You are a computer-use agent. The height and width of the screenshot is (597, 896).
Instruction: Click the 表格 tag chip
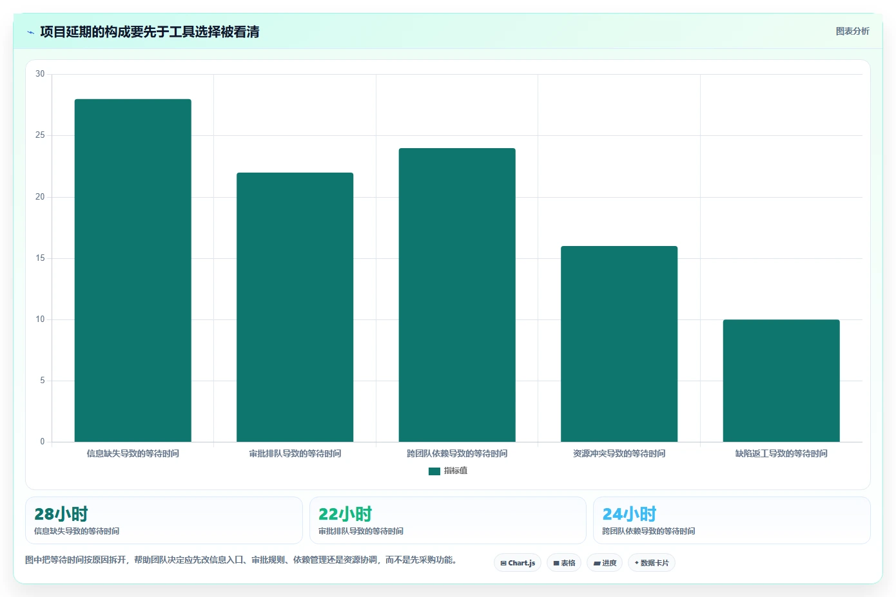(564, 563)
